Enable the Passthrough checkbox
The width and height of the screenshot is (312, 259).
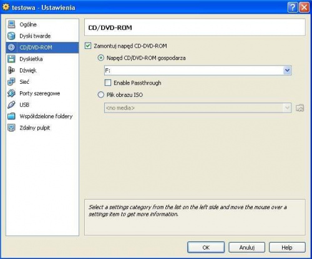click(x=108, y=83)
